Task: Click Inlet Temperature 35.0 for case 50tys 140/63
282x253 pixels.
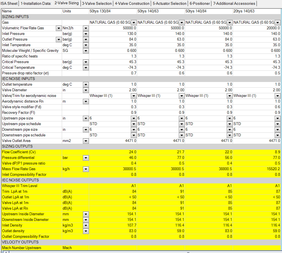Action: [161, 45]
